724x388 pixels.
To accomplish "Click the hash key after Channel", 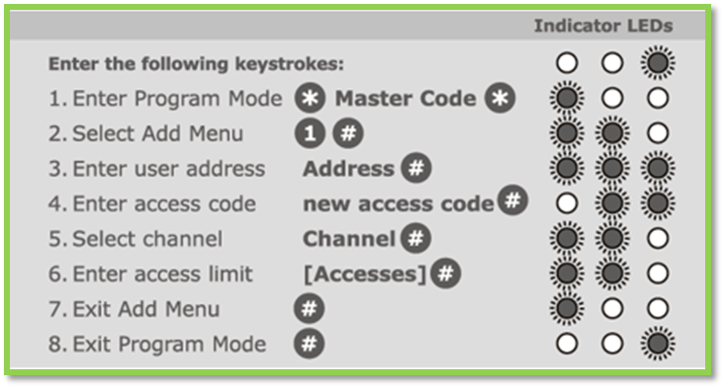I will pyautogui.click(x=415, y=238).
